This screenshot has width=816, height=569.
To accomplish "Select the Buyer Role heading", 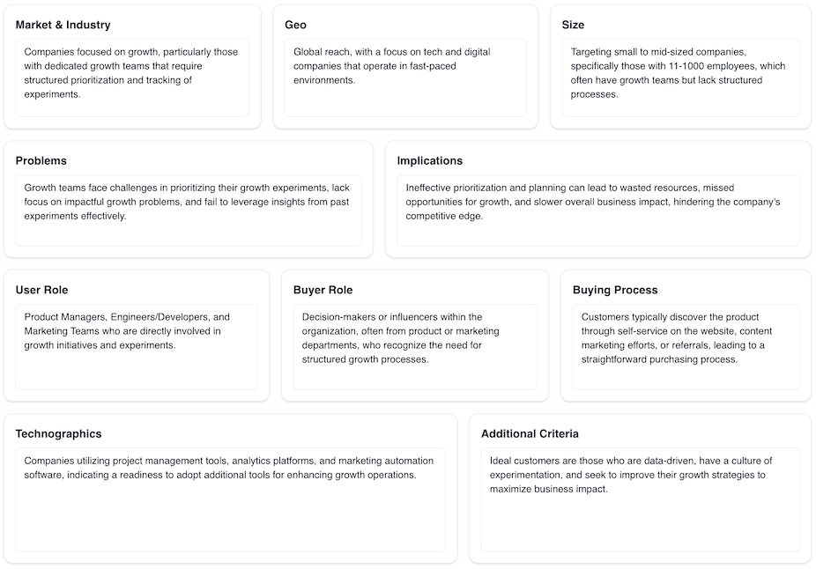I will pyautogui.click(x=323, y=290).
